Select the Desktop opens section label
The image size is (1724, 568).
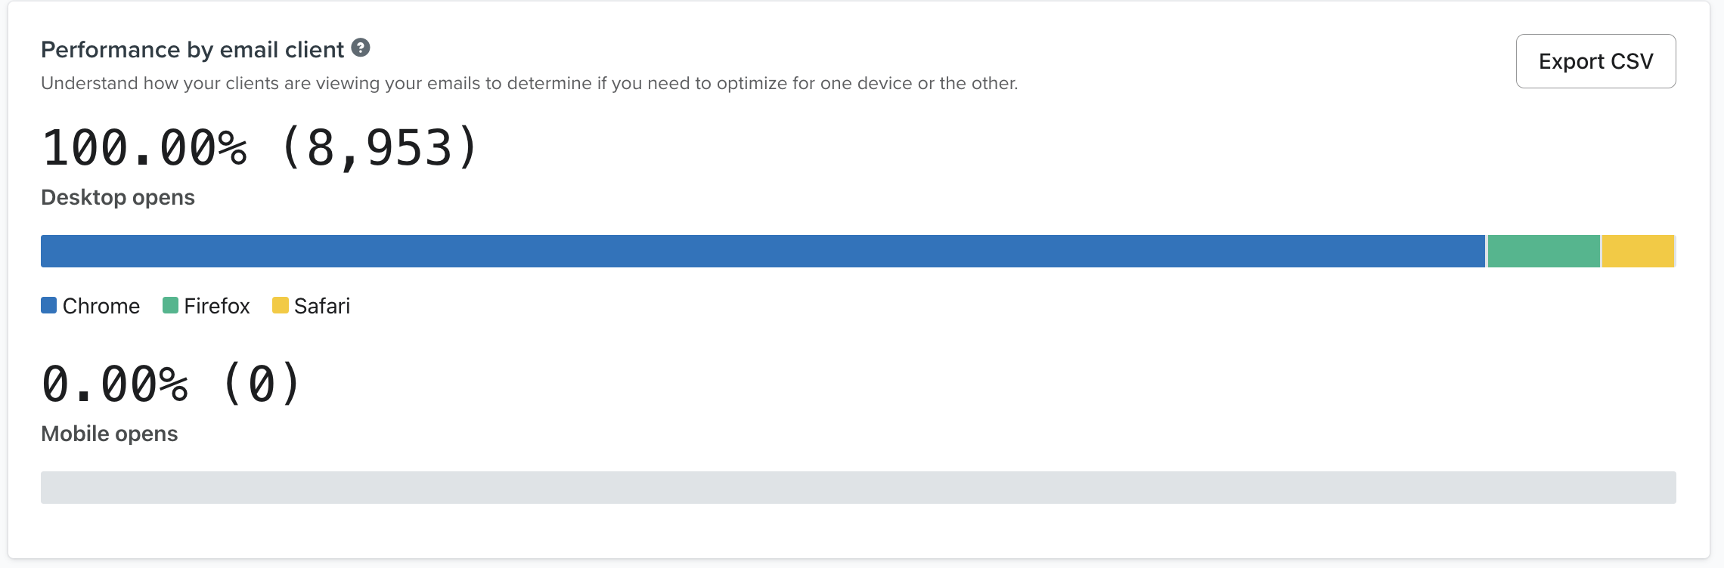[117, 197]
